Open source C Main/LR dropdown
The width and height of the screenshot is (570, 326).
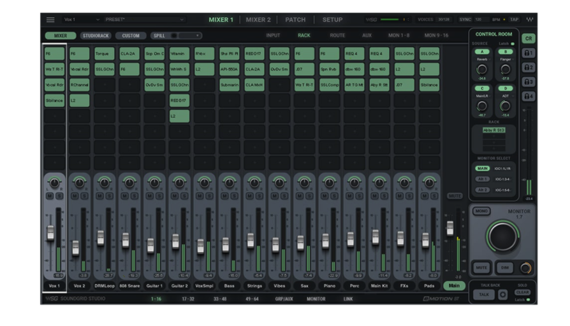pyautogui.click(x=483, y=96)
